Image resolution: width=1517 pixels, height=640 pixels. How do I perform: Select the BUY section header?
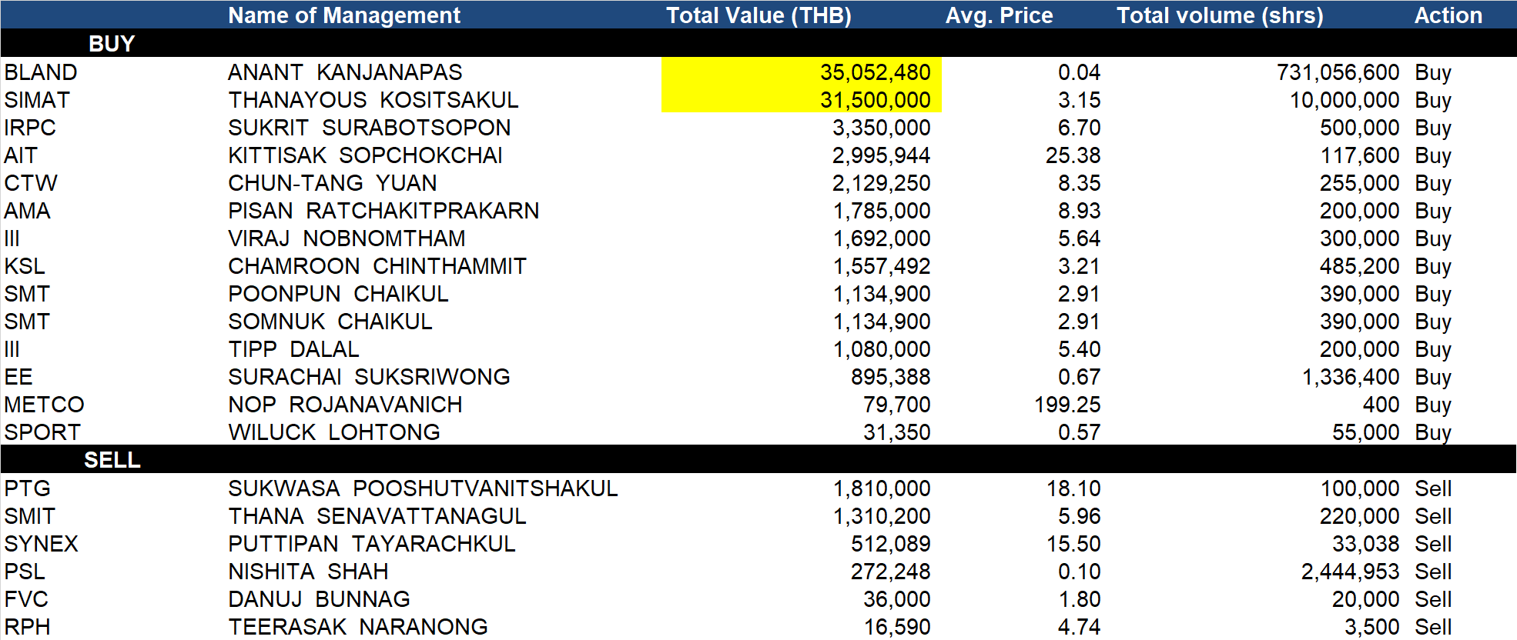coord(112,44)
